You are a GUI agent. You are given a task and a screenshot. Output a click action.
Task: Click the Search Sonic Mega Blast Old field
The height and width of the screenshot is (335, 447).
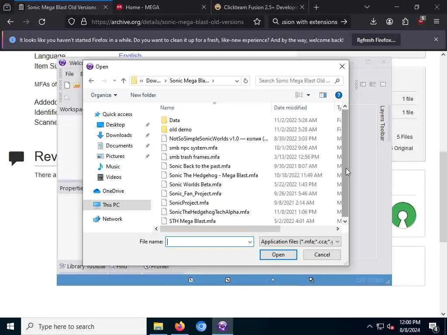[299, 81]
